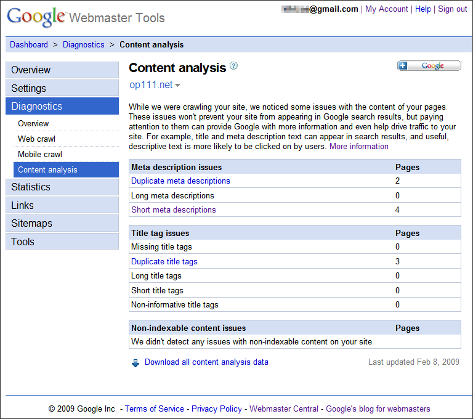Open Privacy Policy footer link
The height and width of the screenshot is (419, 473).
pos(217,409)
